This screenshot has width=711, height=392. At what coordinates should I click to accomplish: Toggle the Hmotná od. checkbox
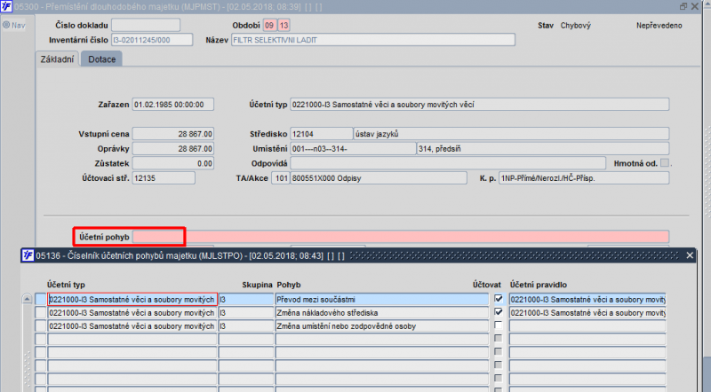(x=665, y=163)
